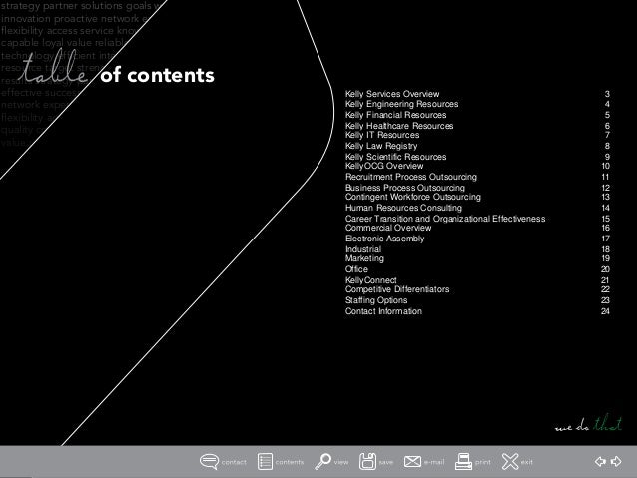Click the 'contact' label in toolbar
Image resolution: width=637 pixels, height=478 pixels.
[234, 462]
